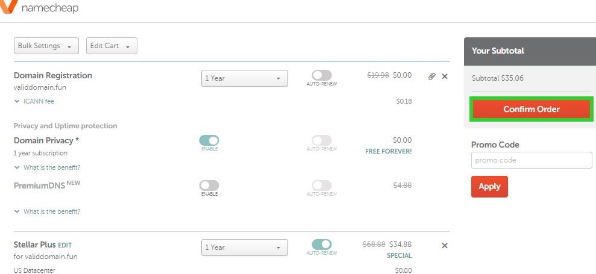Open the Edit Cart dropdown
Viewport: 596px width, 274px height.
(x=111, y=46)
